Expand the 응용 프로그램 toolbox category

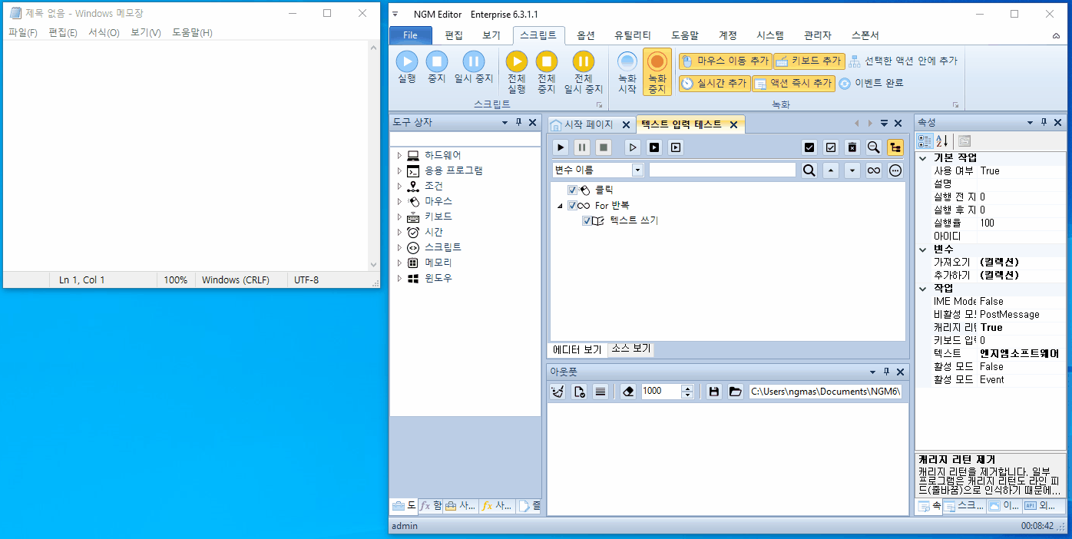399,170
